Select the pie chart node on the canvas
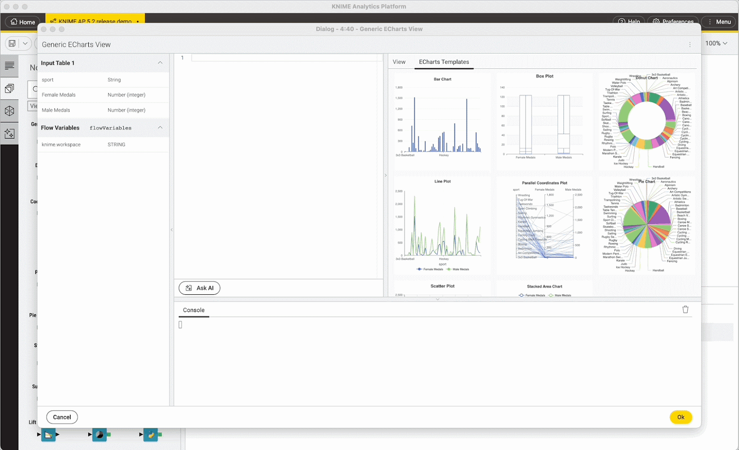 click(x=99, y=435)
